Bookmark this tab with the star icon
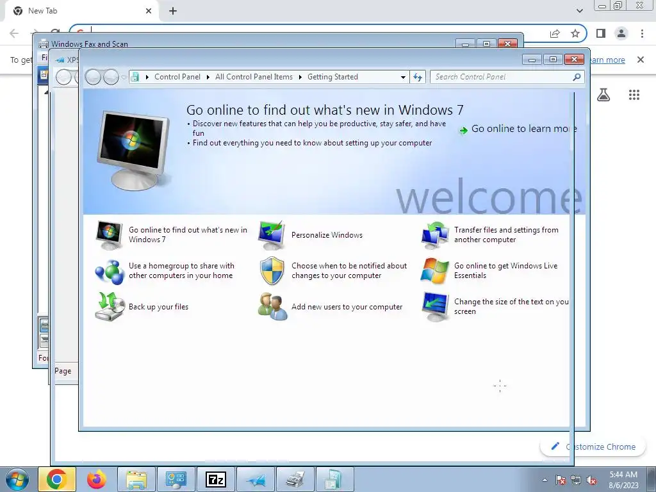This screenshot has width=656, height=492. (575, 33)
